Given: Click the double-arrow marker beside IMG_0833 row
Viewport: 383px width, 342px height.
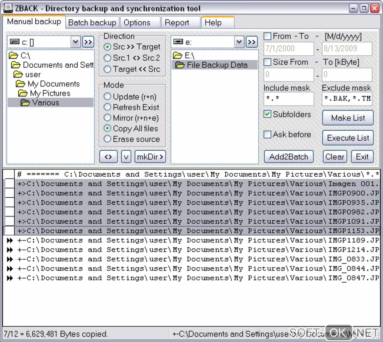Looking at the screenshot, I should pos(10,259).
